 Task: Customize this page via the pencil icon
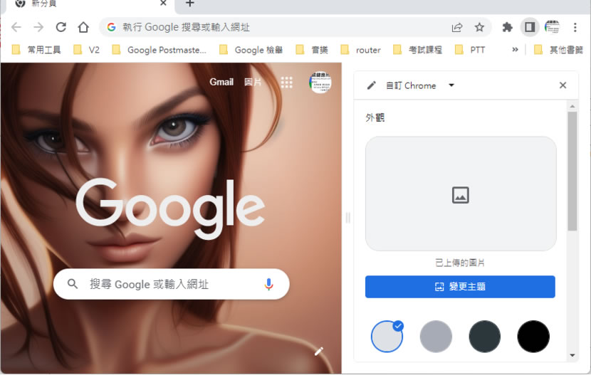[319, 351]
